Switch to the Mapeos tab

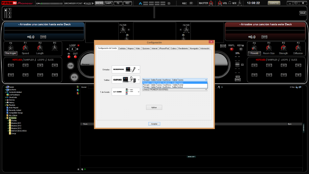tap(131, 48)
